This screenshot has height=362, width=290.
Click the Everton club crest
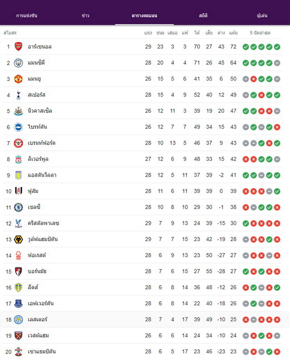click(x=19, y=304)
